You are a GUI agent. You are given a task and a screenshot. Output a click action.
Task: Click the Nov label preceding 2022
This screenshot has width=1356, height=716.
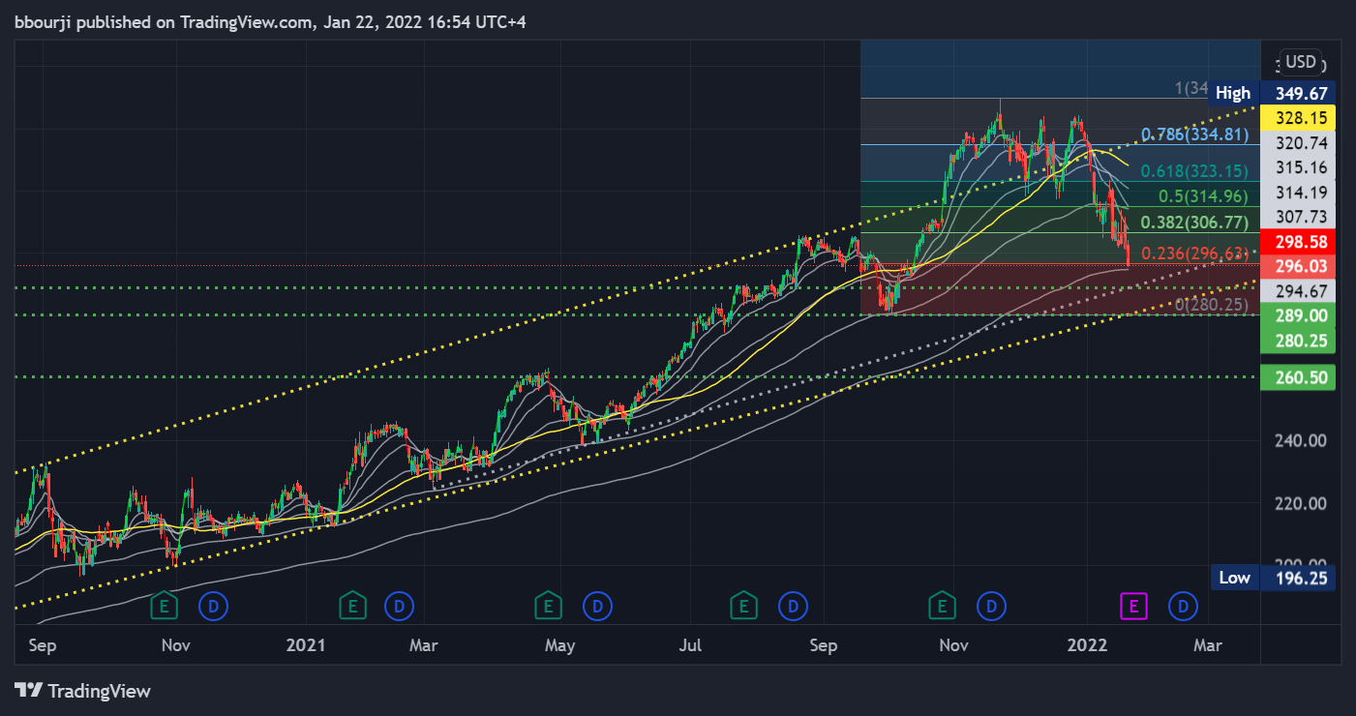953,644
